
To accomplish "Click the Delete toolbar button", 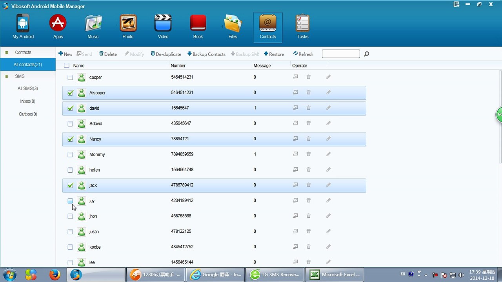I will [108, 54].
